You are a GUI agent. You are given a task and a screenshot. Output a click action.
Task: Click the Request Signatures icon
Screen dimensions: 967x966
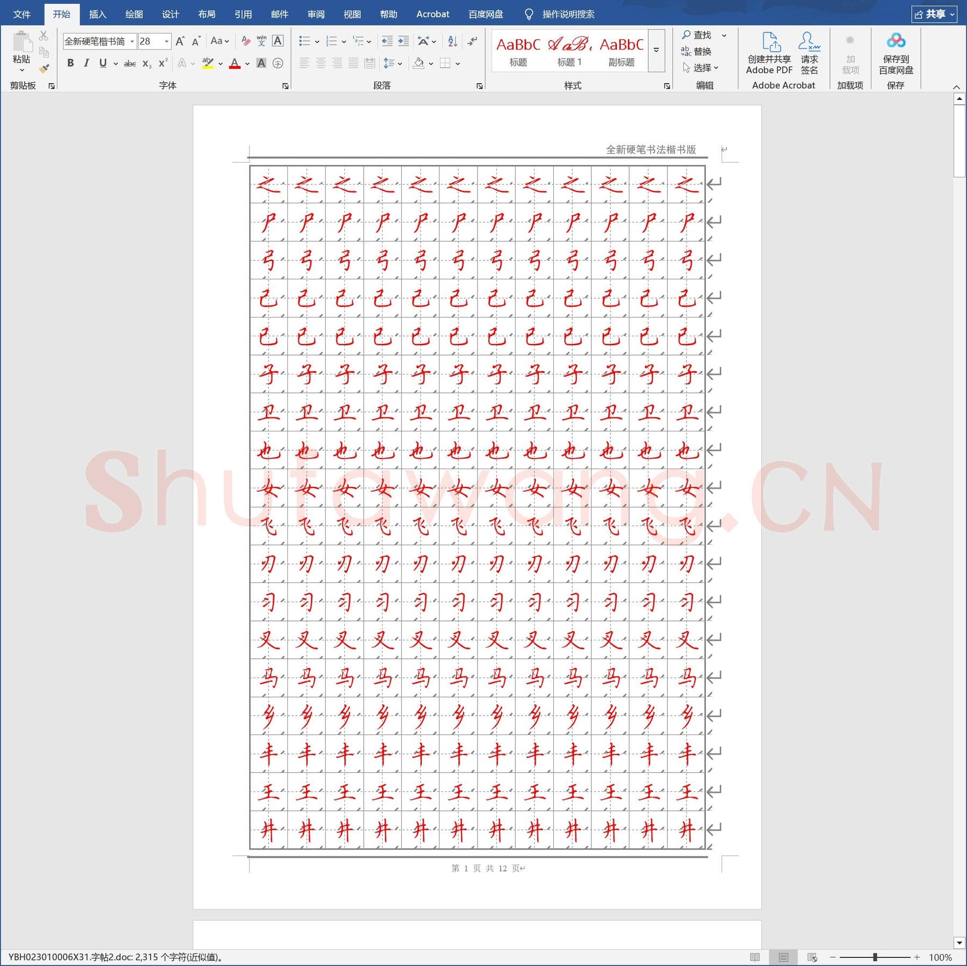809,53
